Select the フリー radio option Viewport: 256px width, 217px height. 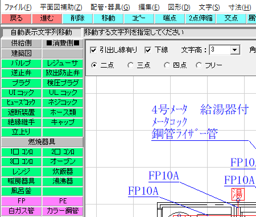point(199,65)
